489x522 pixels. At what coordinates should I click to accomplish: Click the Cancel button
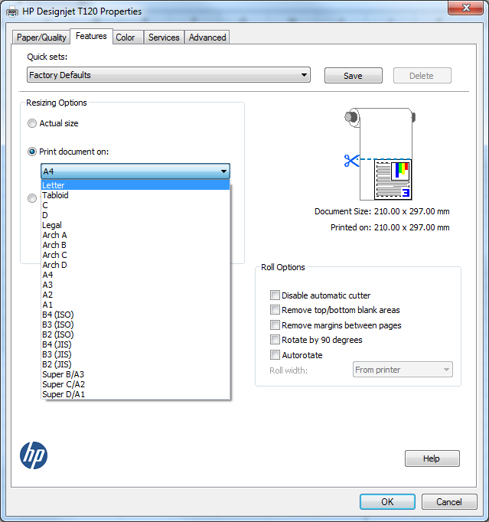[449, 501]
